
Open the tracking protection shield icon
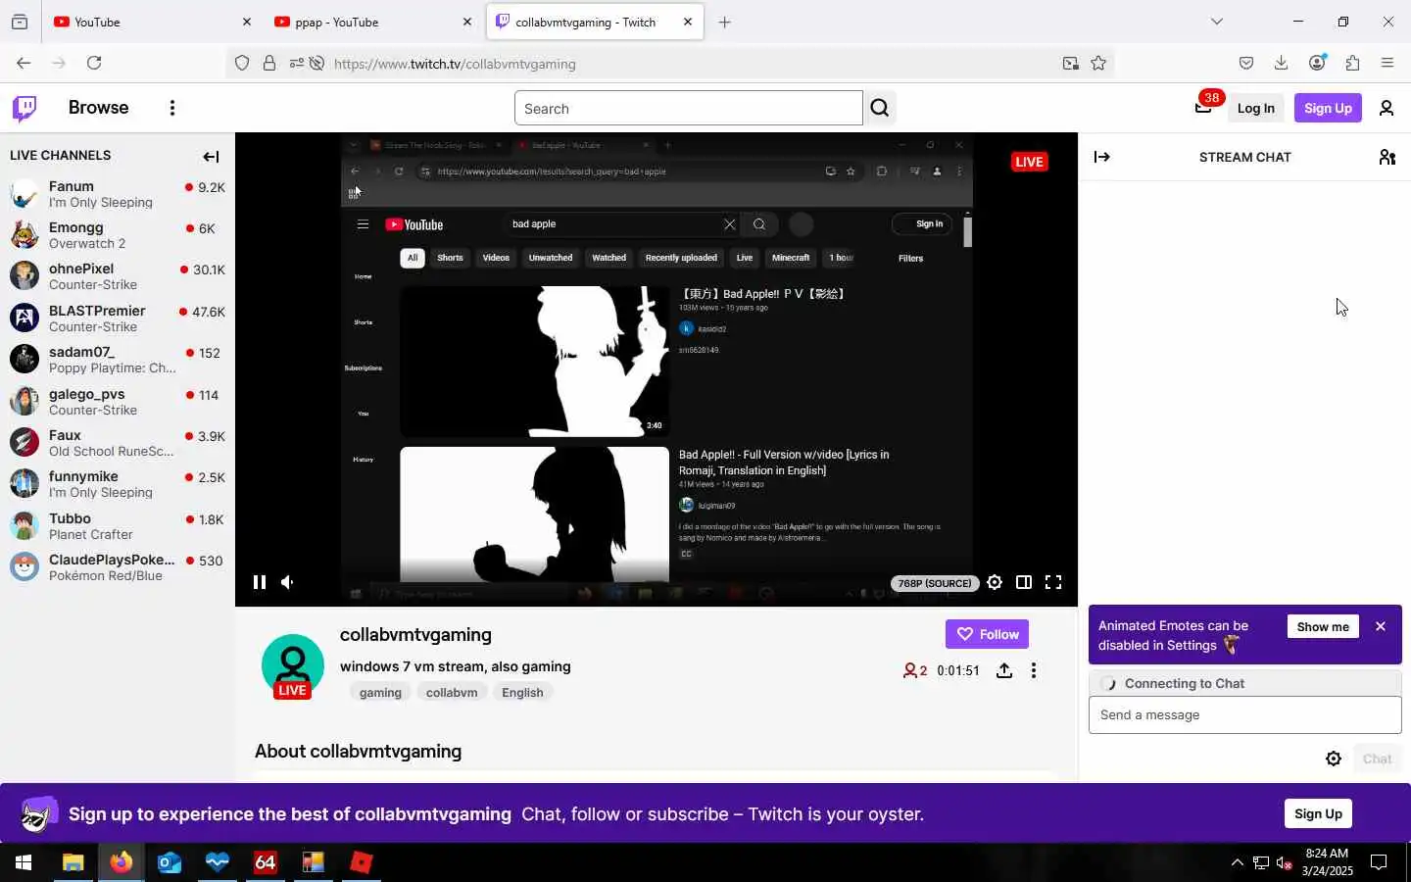[x=242, y=64]
